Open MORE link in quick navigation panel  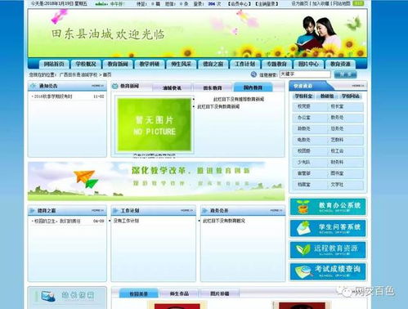click(357, 86)
